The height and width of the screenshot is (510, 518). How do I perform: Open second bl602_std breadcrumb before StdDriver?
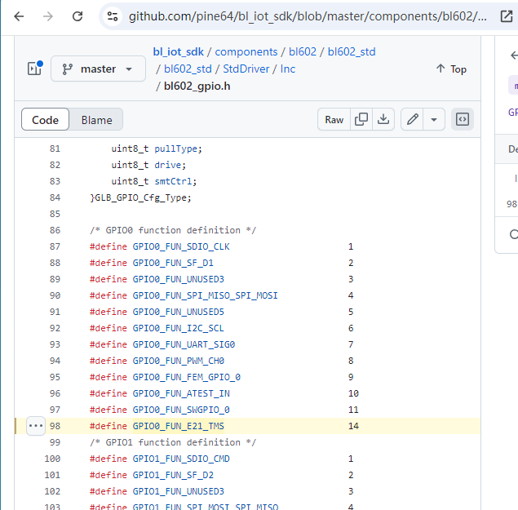click(188, 69)
